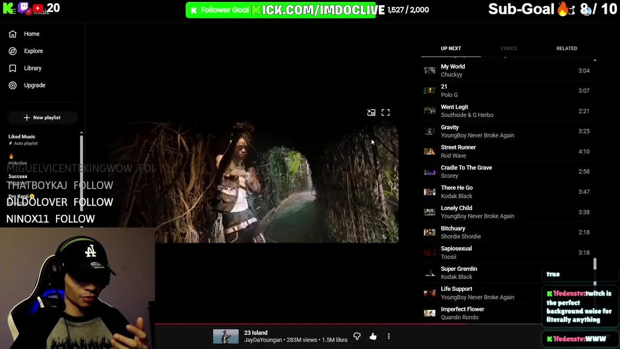This screenshot has width=620, height=349.
Task: Click the 23 Island album thumbnail
Action: click(x=226, y=336)
